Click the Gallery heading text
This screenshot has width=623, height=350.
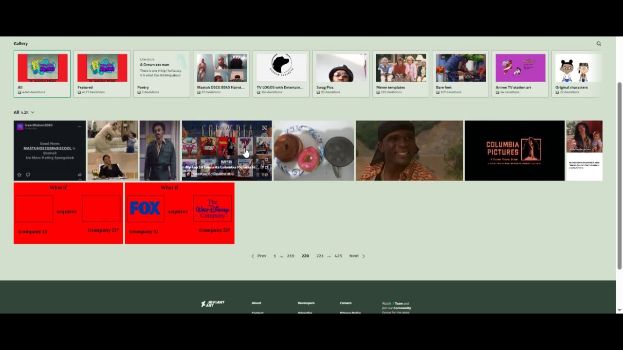pos(20,44)
